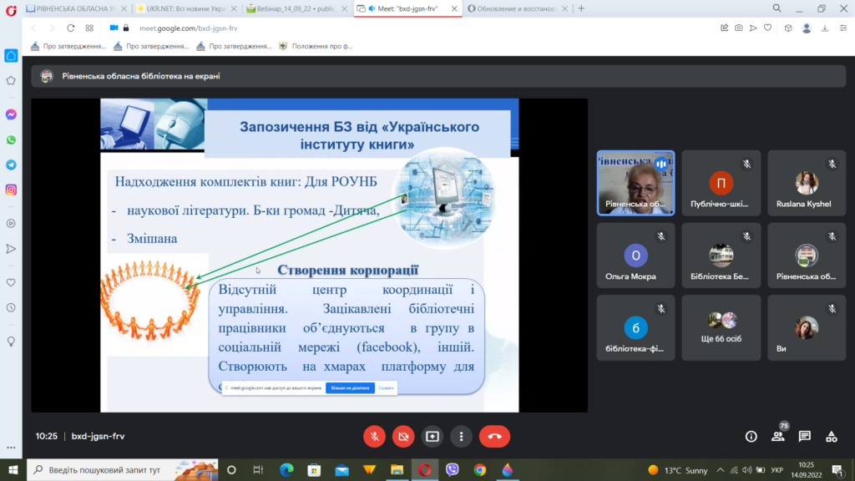Click 'Більше не ділитися' stop sharing button
This screenshot has height=481, width=855.
[349, 388]
